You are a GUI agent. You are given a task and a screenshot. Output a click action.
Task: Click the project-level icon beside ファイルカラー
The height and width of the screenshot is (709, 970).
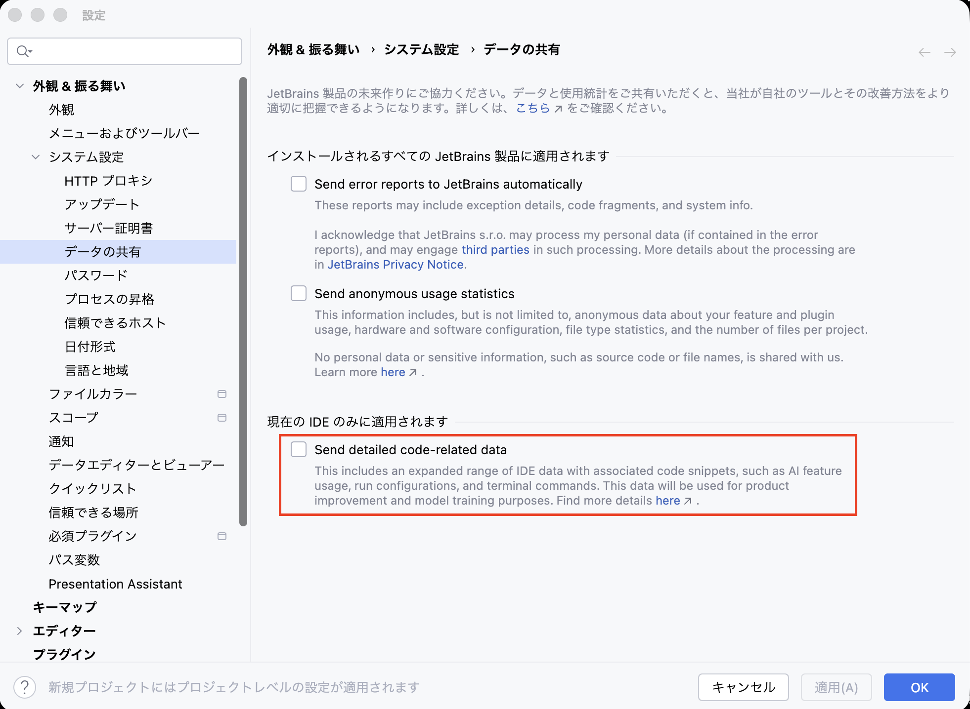click(222, 394)
